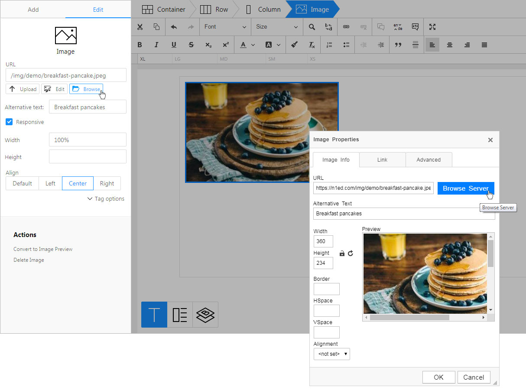Click the Insert Link chain icon
This screenshot has width=526, height=390.
pos(346,27)
